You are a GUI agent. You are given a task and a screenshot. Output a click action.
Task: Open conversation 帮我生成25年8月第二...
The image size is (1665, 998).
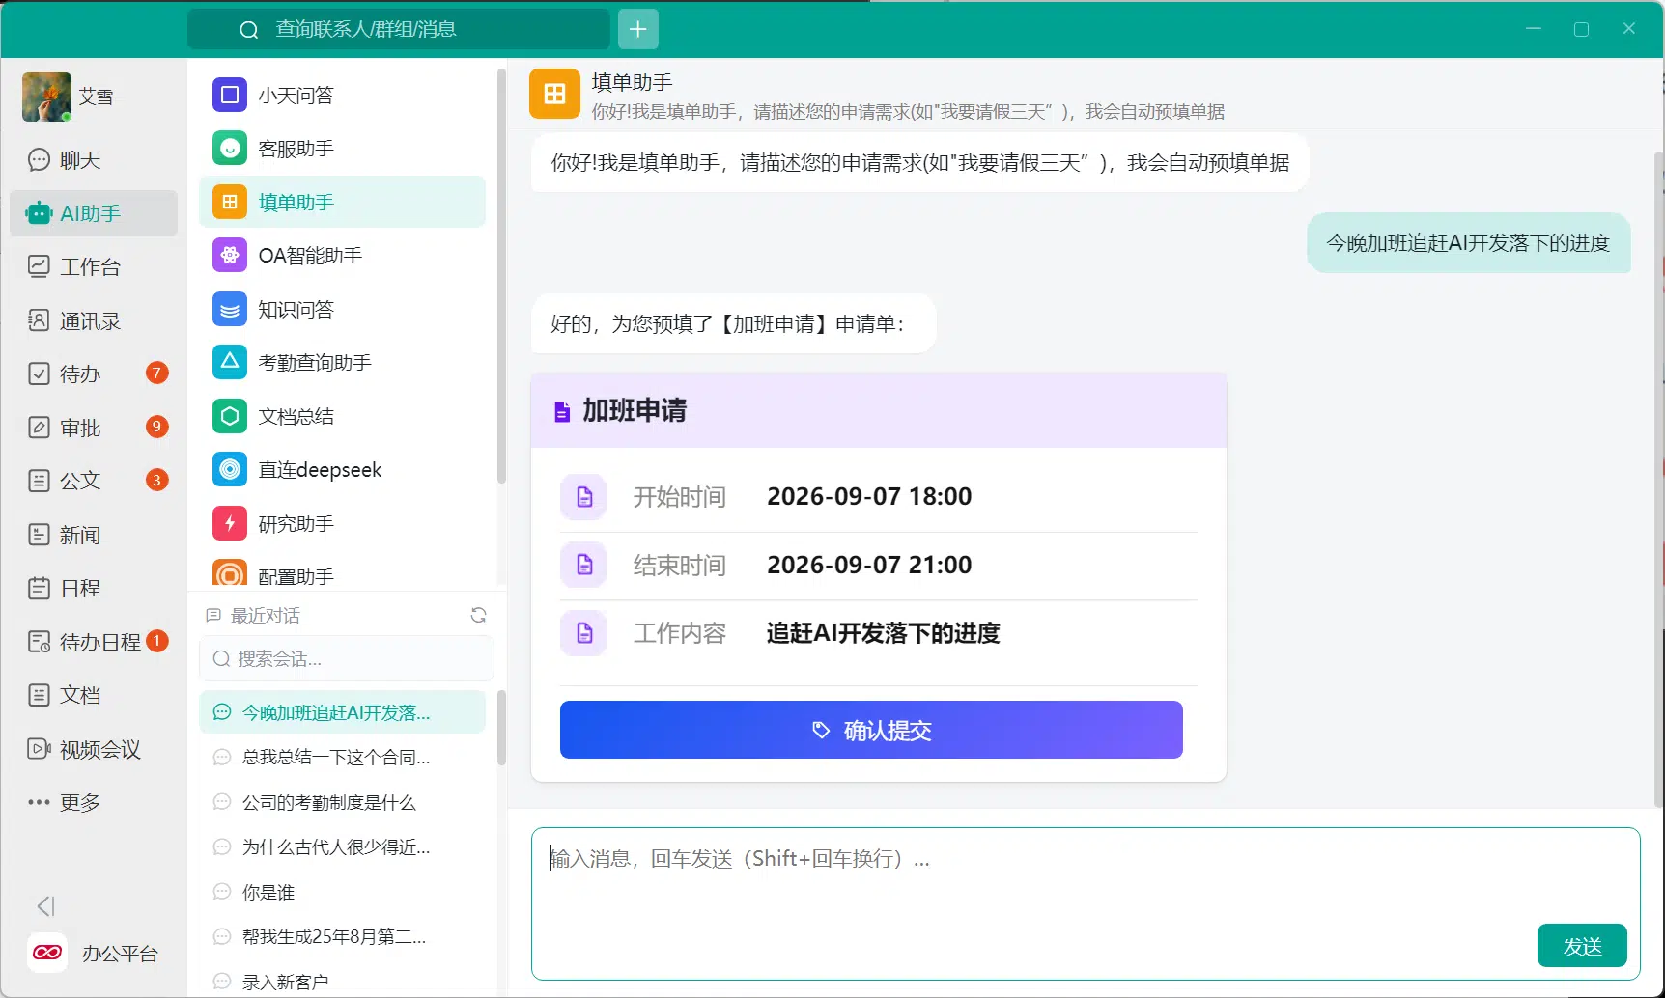[343, 936]
